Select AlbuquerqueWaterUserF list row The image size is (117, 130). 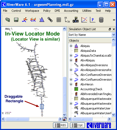point(90,113)
